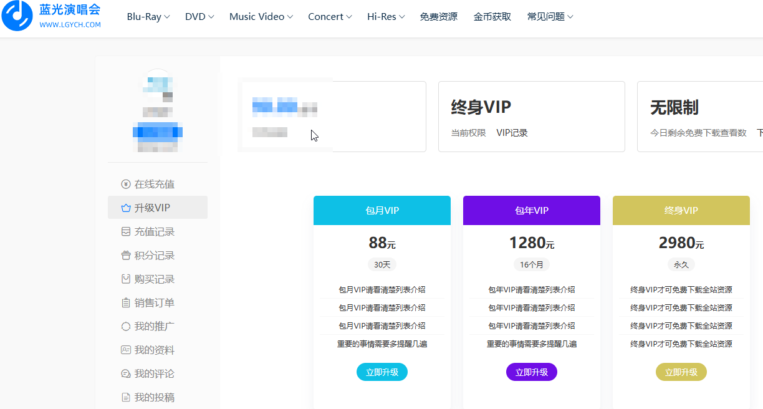
Task: Click the document icon beside 我的投稿
Action: coord(125,398)
